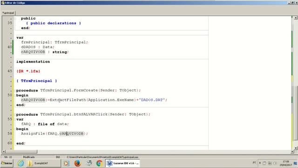Viewport: 298px width, 168px height.
Task: Click the {$R *.lfm} directive
Action: 28,71
